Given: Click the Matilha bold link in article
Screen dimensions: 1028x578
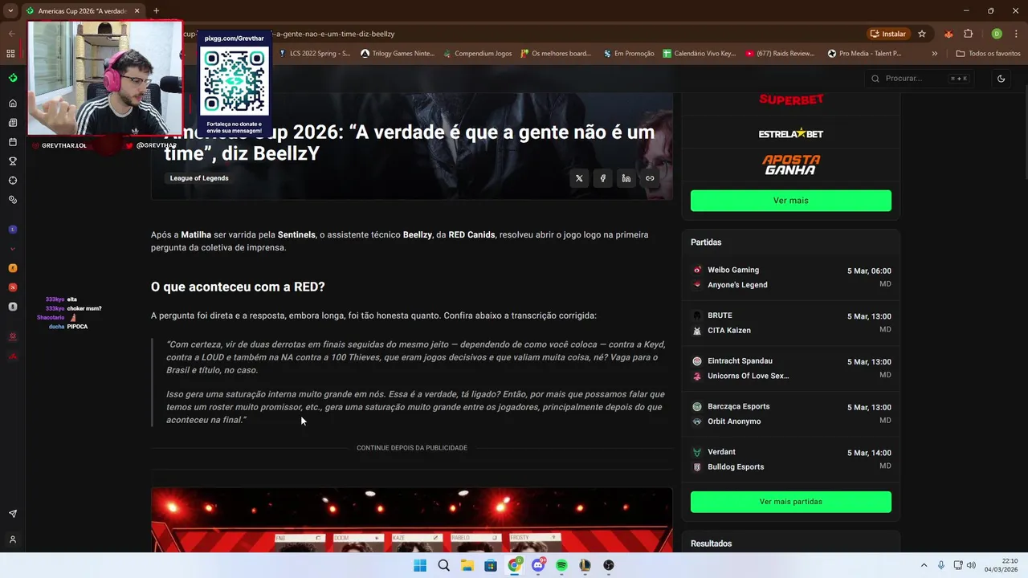Looking at the screenshot, I should click(196, 234).
